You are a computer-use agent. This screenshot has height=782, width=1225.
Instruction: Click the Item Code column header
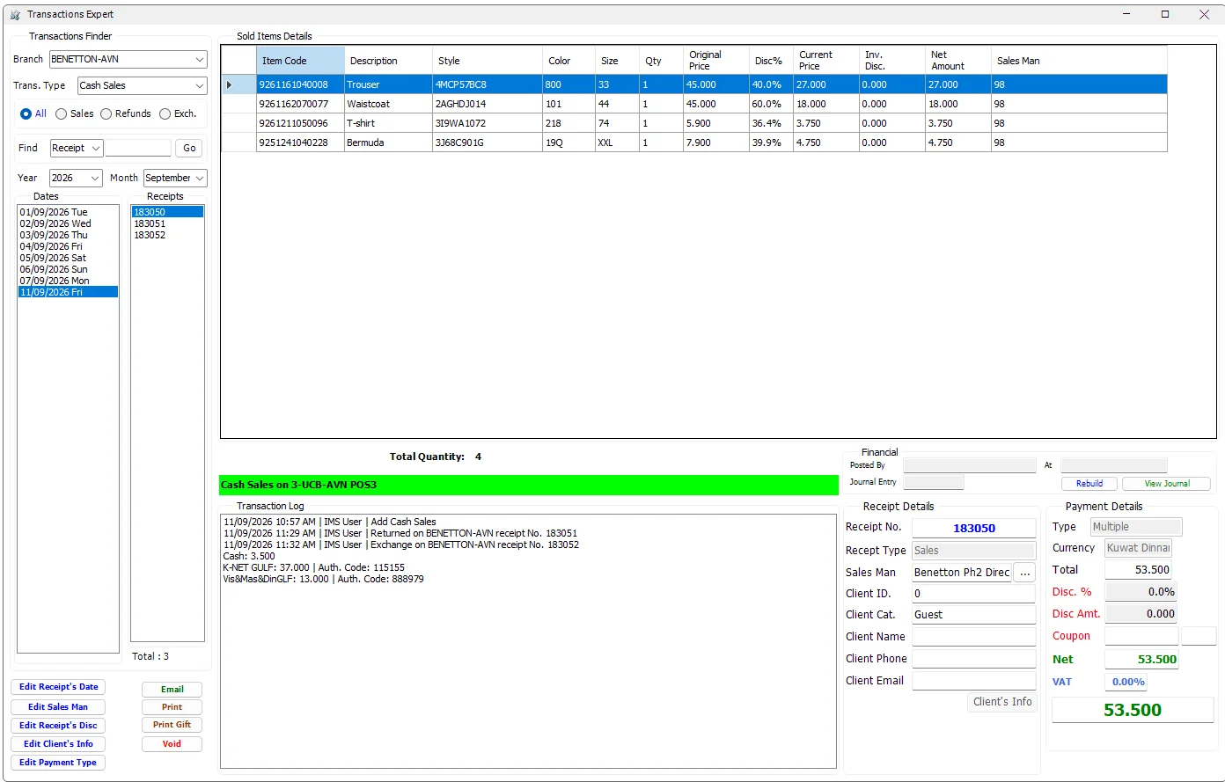(x=300, y=61)
